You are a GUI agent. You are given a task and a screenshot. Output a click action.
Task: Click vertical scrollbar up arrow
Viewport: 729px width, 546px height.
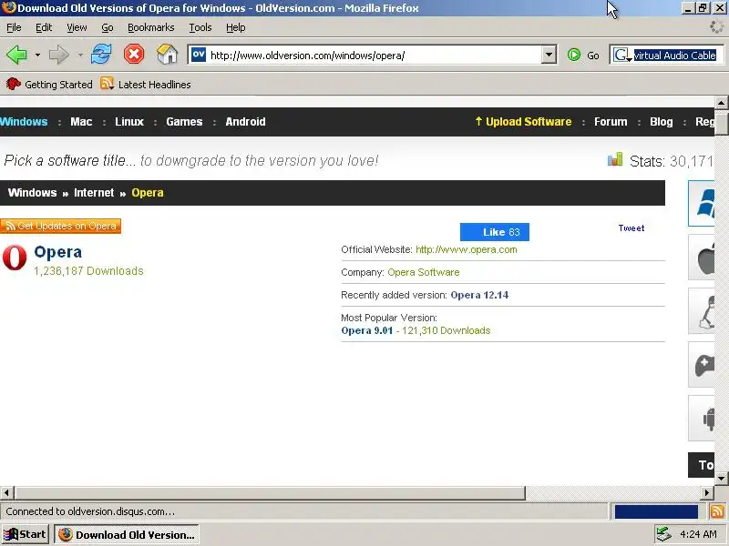point(721,102)
